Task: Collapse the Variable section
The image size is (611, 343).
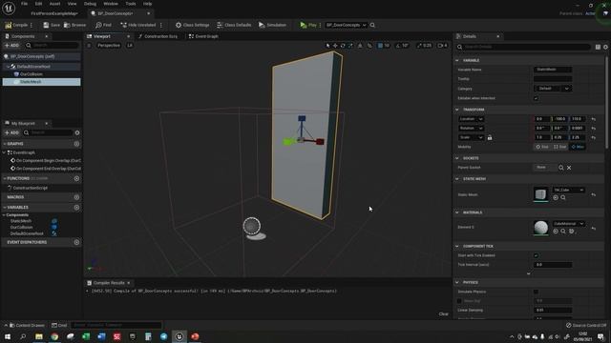Action: pyautogui.click(x=457, y=60)
